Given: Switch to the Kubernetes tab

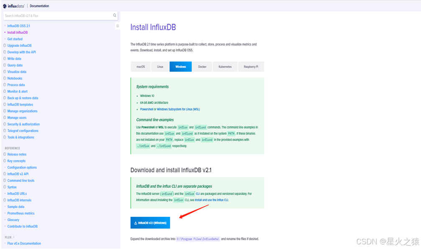Looking at the screenshot, I should (x=225, y=67).
